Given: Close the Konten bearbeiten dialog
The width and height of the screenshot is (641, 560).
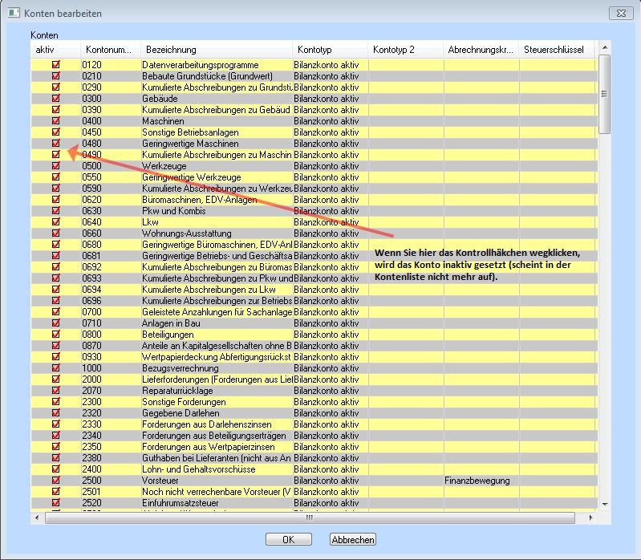Looking at the screenshot, I should point(619,14).
